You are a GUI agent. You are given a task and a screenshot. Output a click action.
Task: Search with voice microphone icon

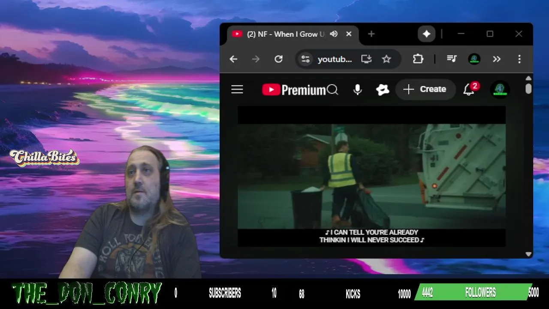point(357,89)
